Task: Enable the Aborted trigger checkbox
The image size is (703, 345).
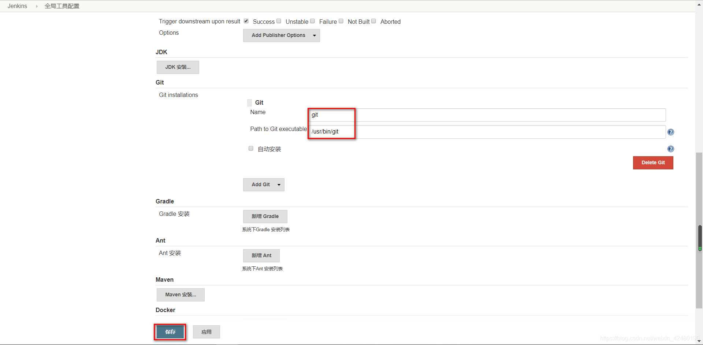Action: click(373, 21)
